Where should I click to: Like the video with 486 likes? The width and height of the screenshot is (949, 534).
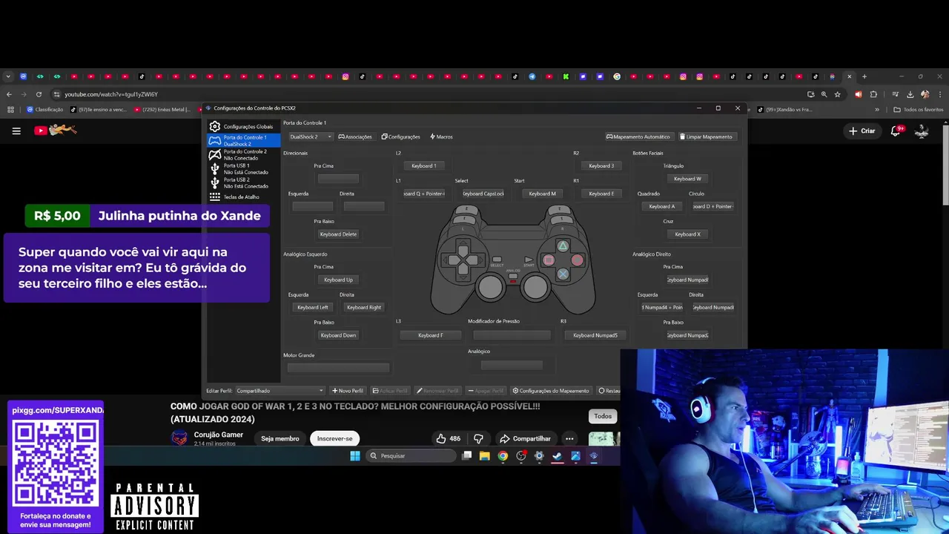point(449,438)
